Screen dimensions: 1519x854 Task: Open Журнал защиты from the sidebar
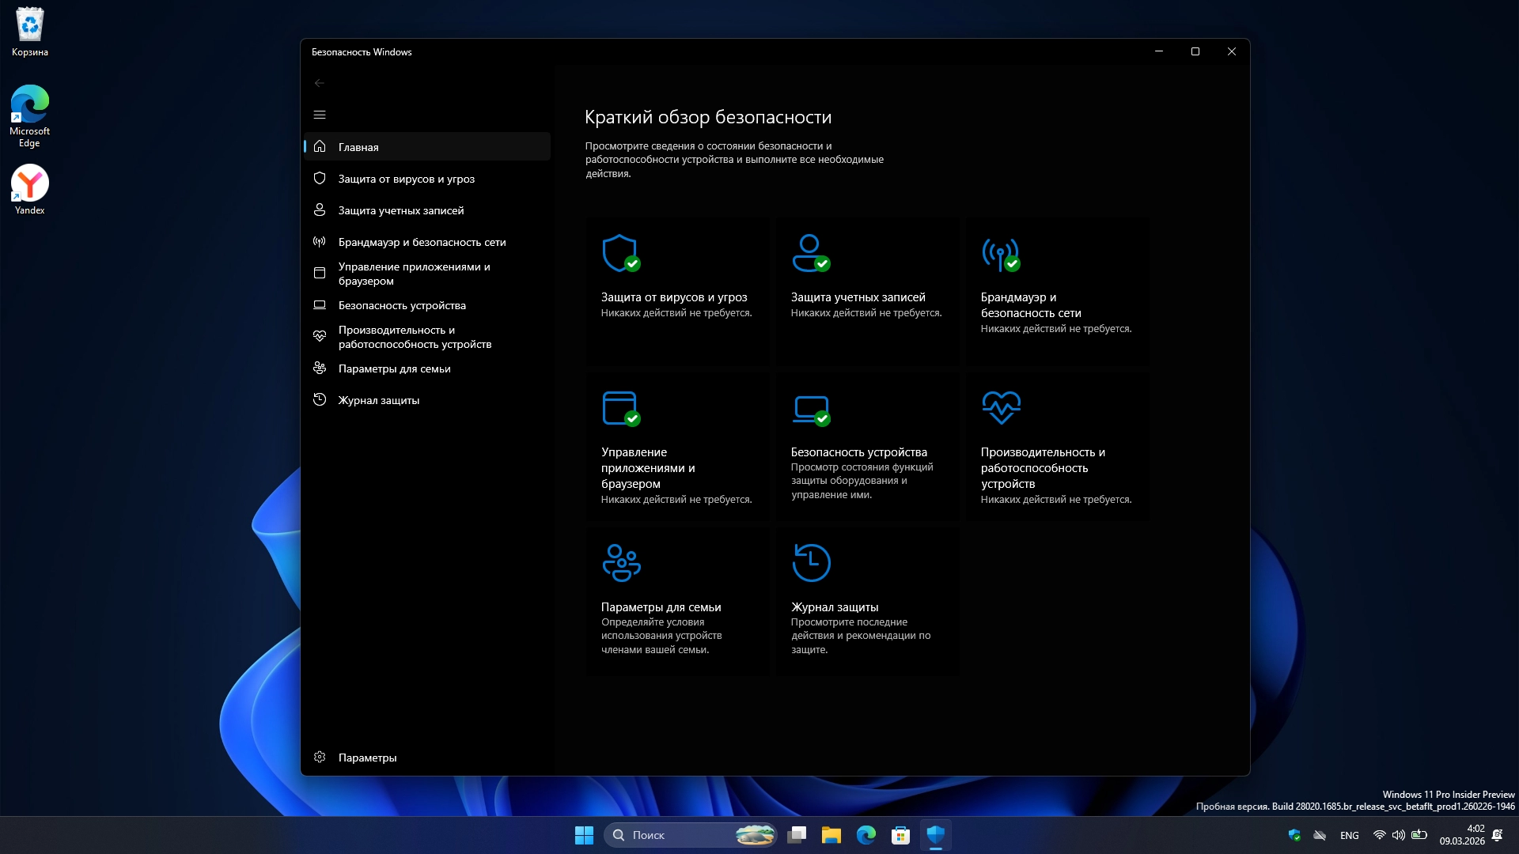pyautogui.click(x=379, y=400)
